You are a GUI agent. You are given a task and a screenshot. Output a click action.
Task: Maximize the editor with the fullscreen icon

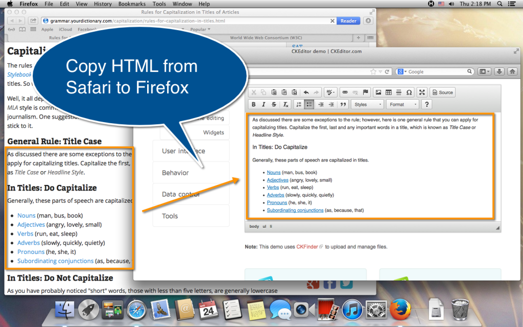[x=422, y=92]
